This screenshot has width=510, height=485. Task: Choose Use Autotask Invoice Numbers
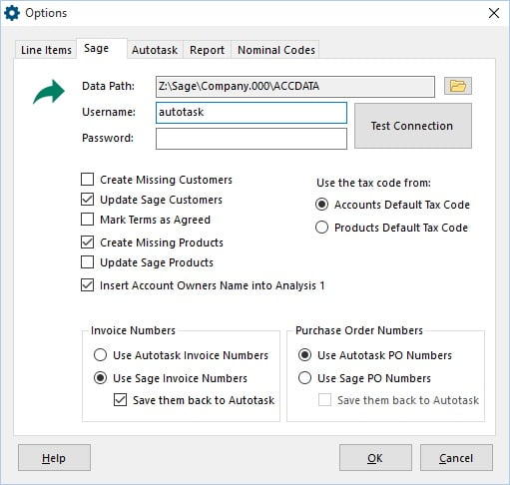tap(100, 355)
